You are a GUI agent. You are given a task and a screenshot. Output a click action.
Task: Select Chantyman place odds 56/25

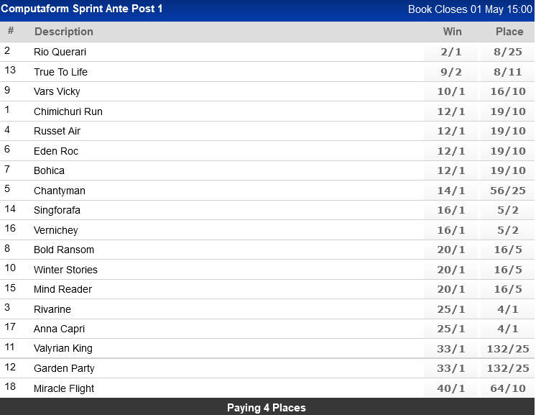(509, 191)
